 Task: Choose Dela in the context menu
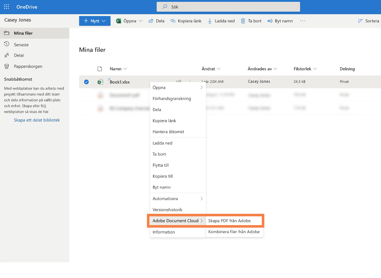pyautogui.click(x=178, y=110)
